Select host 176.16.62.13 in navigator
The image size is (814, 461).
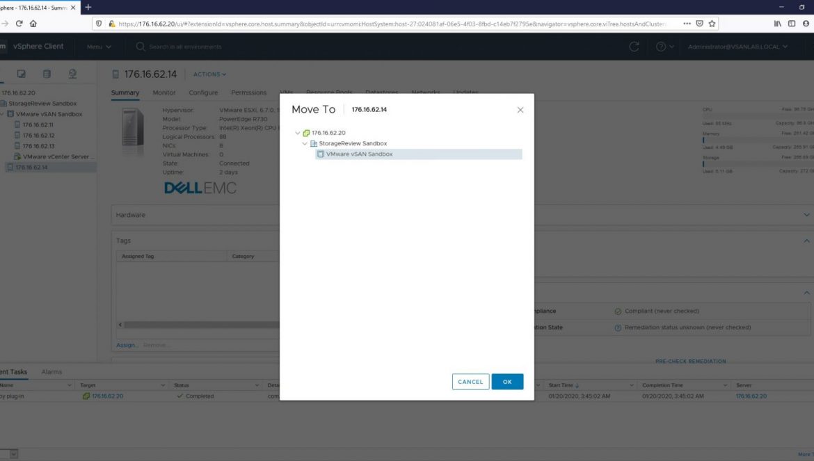38,146
